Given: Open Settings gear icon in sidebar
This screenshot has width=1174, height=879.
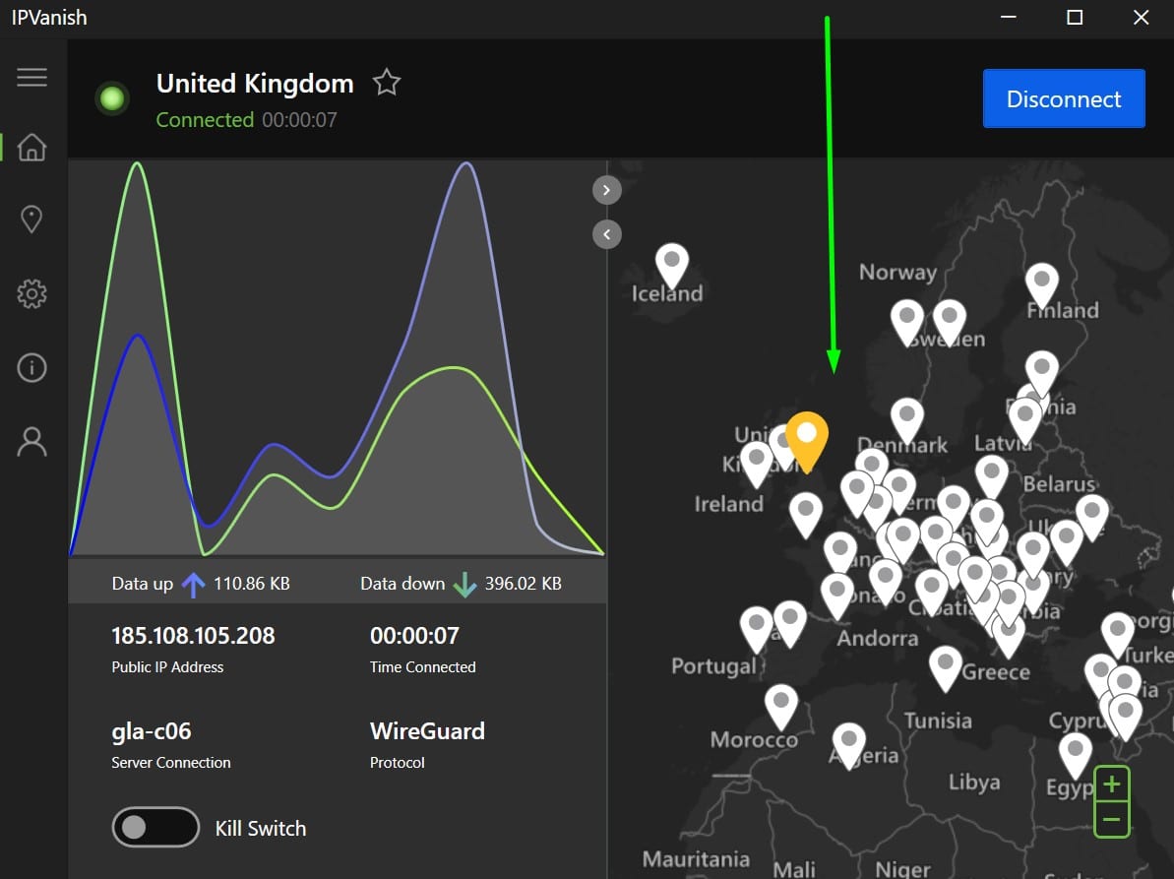Looking at the screenshot, I should point(32,293).
